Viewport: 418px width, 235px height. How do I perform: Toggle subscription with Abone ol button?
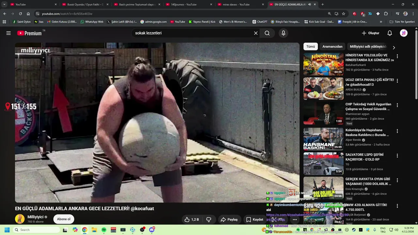[x=64, y=219]
